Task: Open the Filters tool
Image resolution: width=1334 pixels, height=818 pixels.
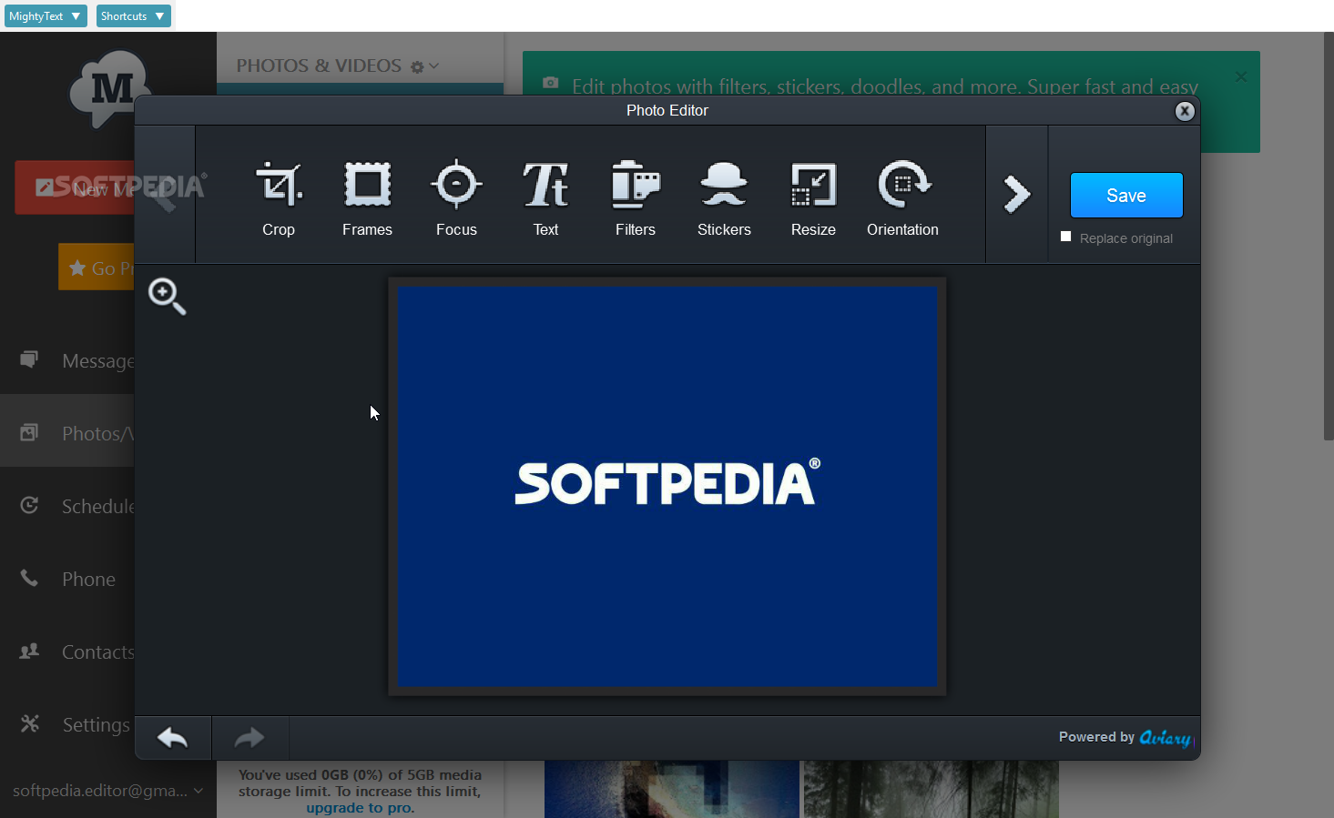Action: coord(635,198)
